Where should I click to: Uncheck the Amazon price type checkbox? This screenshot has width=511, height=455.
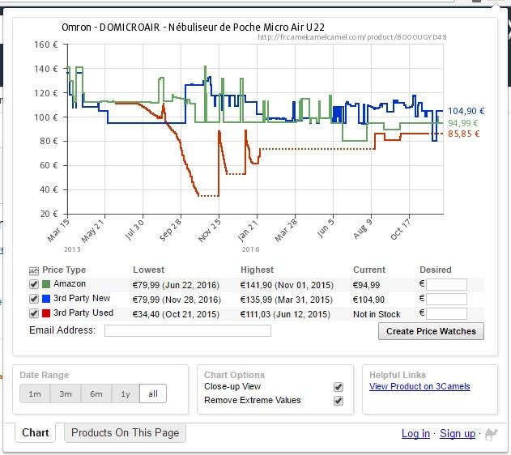coord(34,285)
